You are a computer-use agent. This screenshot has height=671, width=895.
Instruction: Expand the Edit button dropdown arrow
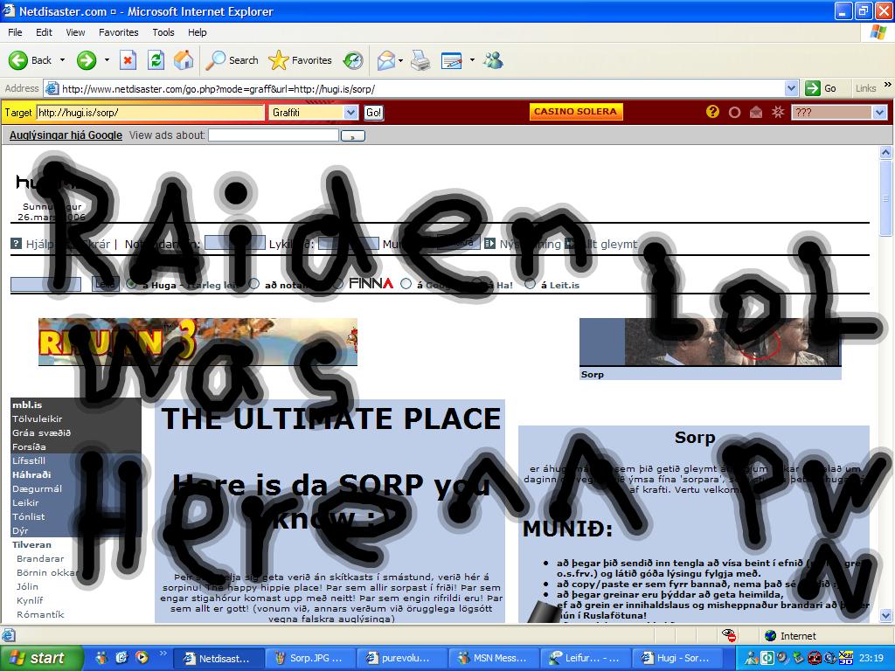coord(472,60)
